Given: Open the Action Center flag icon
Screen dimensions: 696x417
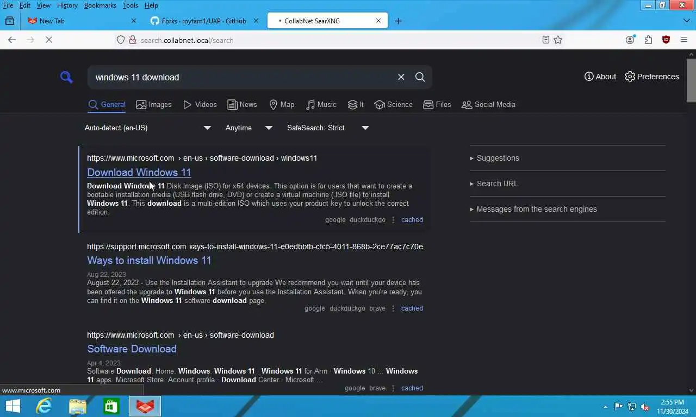Looking at the screenshot, I should (618, 407).
